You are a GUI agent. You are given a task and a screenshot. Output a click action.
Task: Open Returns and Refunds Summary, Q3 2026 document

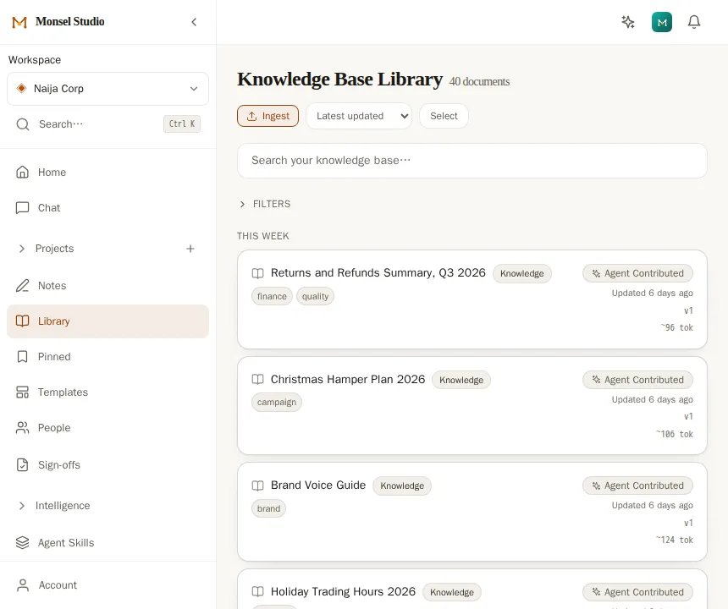click(378, 272)
